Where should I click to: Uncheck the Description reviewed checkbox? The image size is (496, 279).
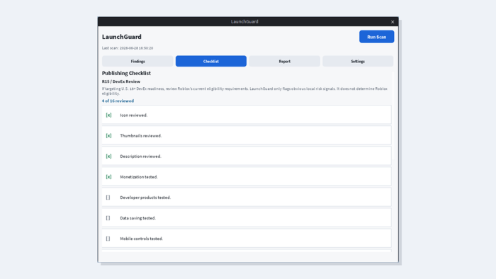click(108, 156)
